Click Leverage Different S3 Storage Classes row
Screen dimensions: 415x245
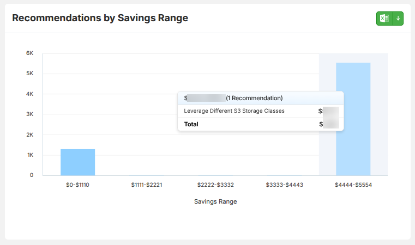pyautogui.click(x=261, y=111)
